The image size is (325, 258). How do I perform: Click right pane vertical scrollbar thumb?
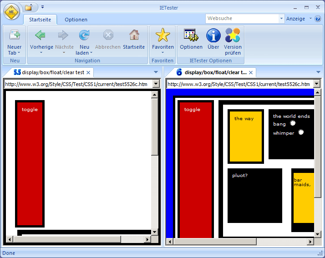point(317,147)
